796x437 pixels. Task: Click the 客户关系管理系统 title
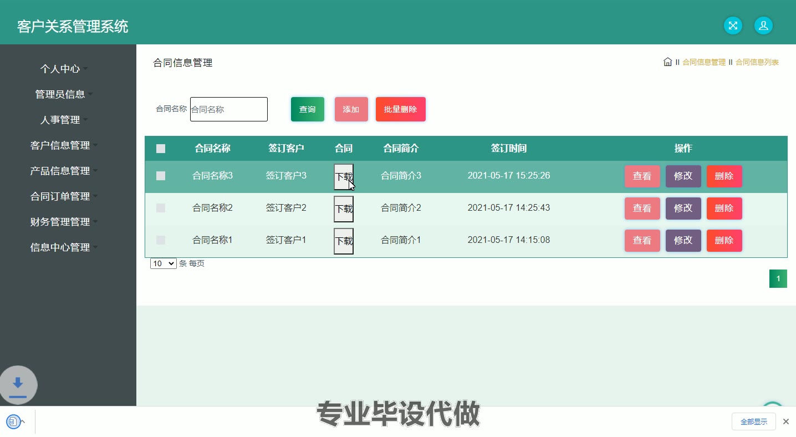click(73, 26)
